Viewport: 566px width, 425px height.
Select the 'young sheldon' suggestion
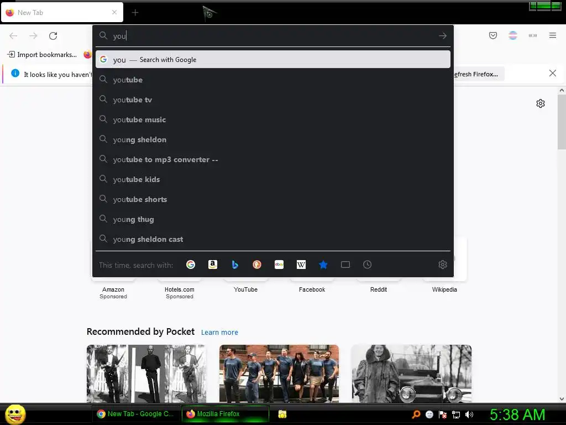pyautogui.click(x=273, y=139)
